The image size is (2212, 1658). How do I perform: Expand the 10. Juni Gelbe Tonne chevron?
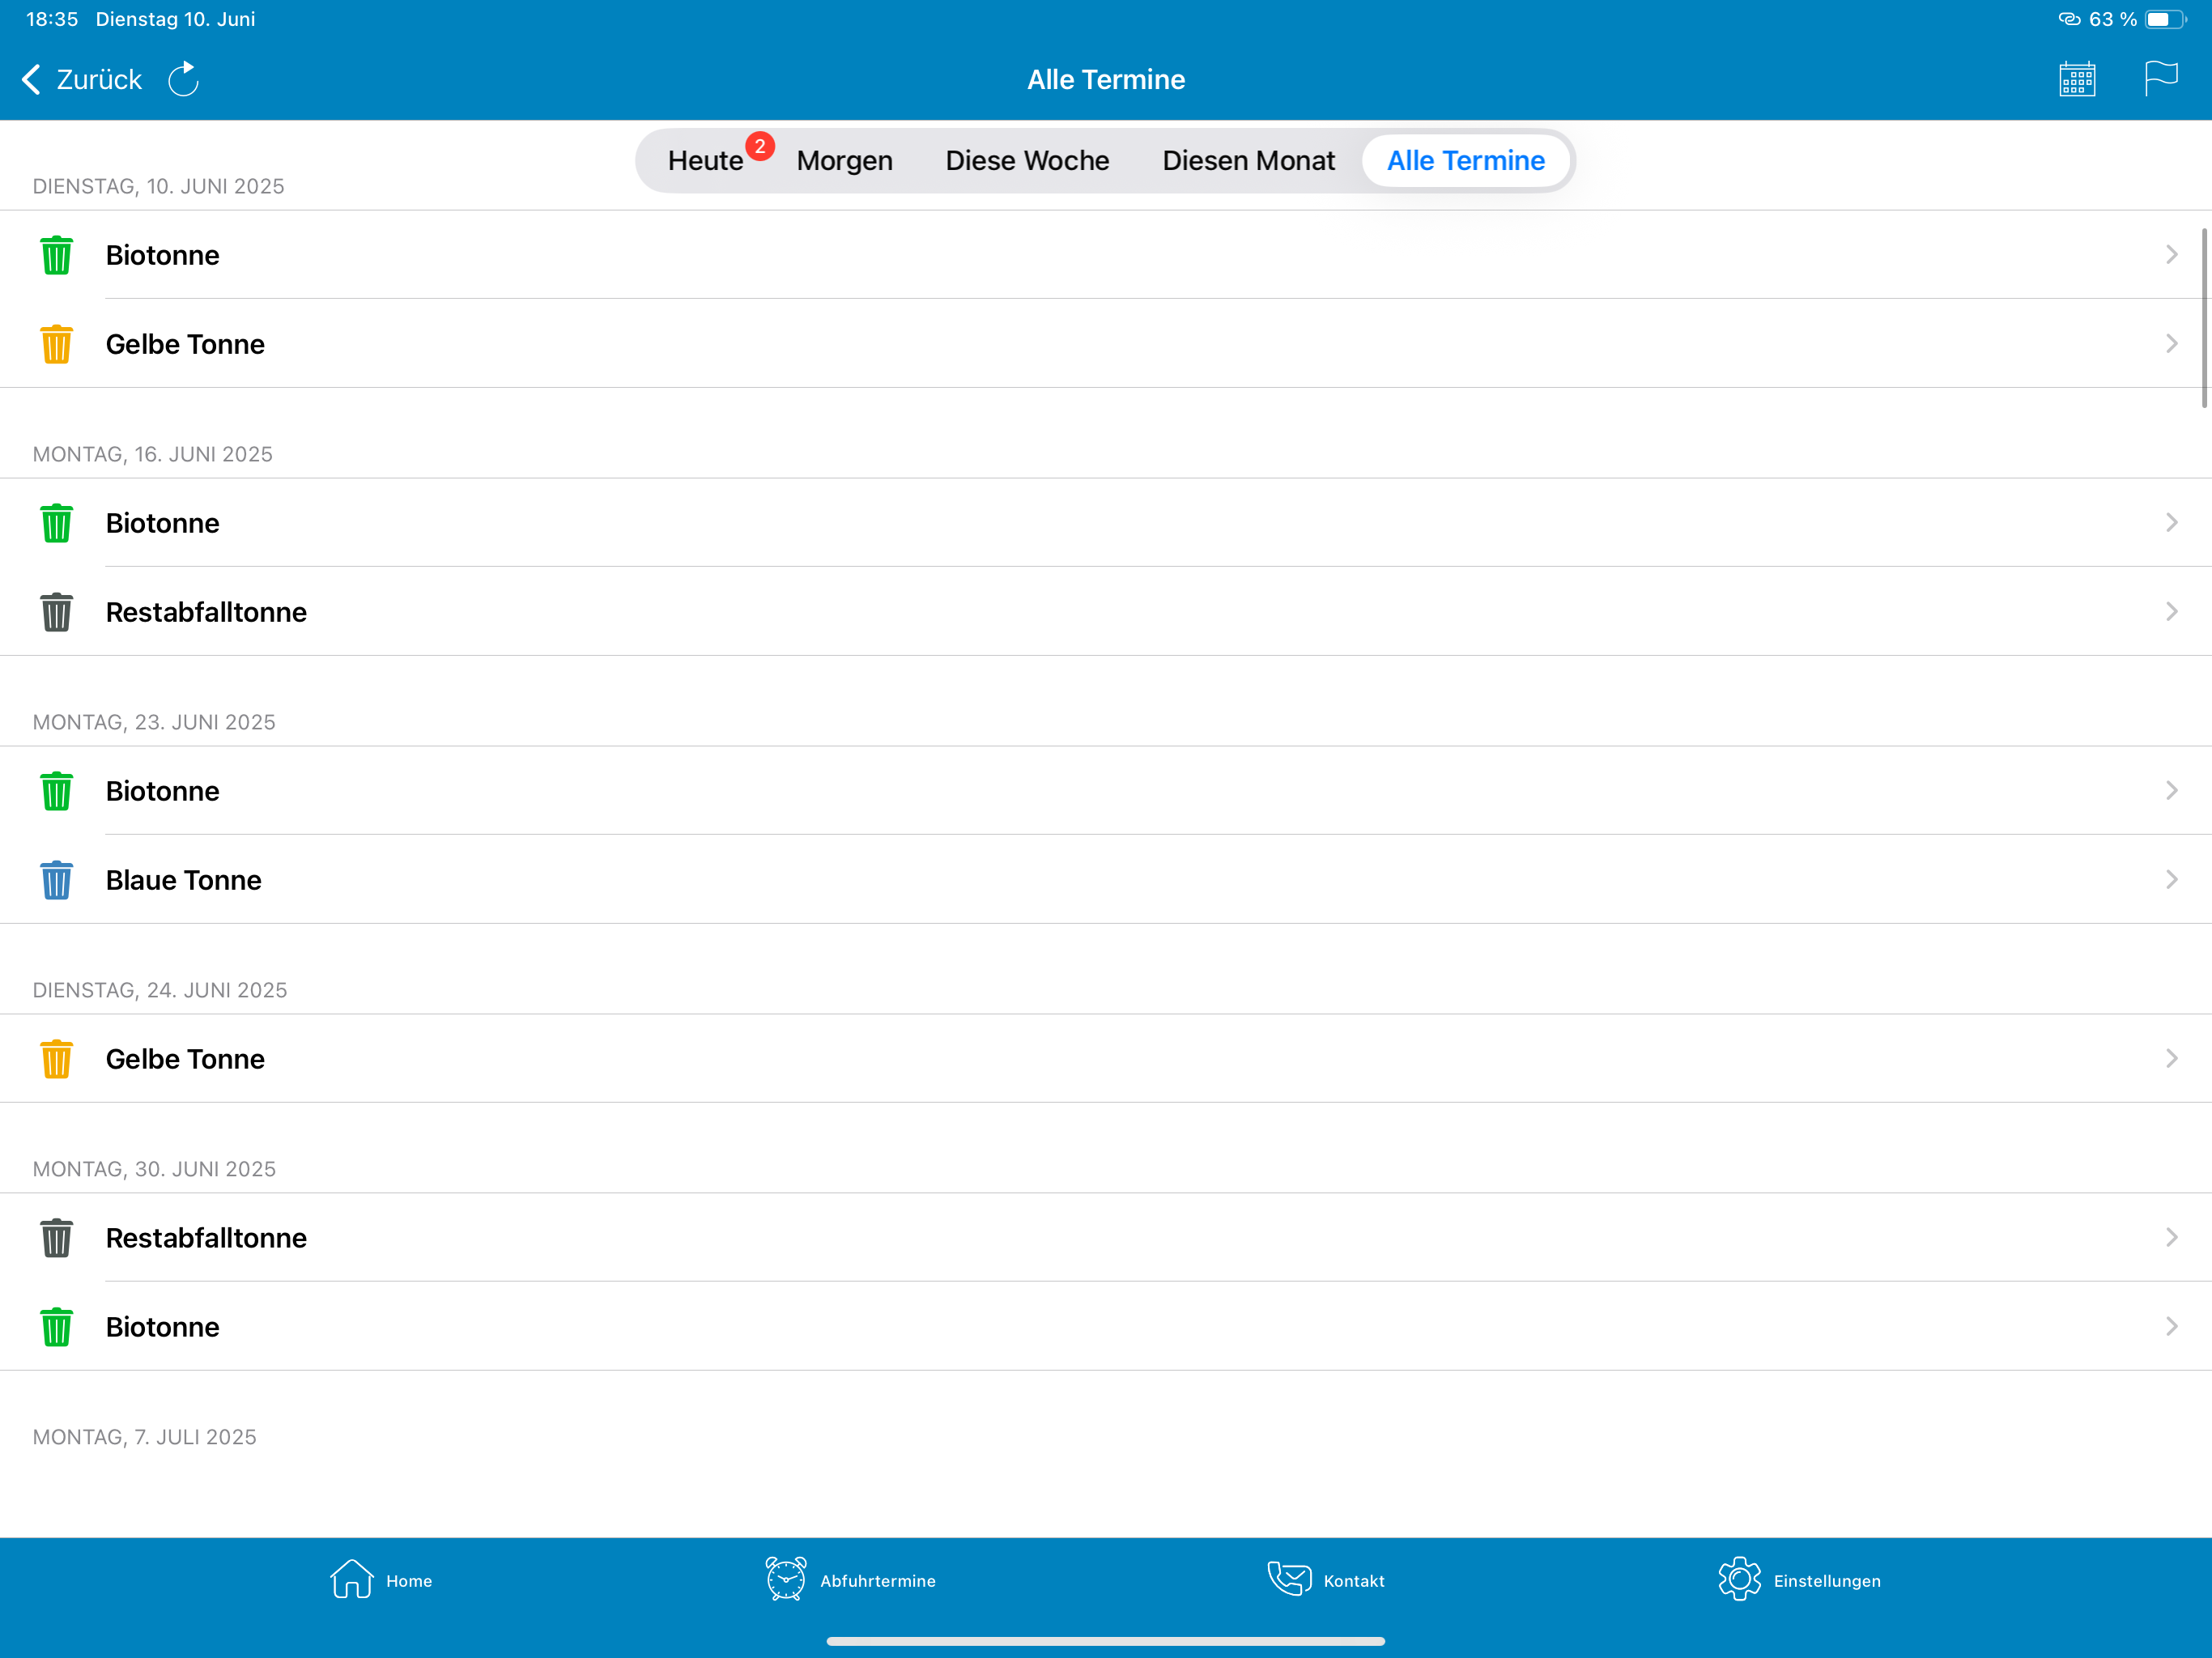(x=2171, y=343)
